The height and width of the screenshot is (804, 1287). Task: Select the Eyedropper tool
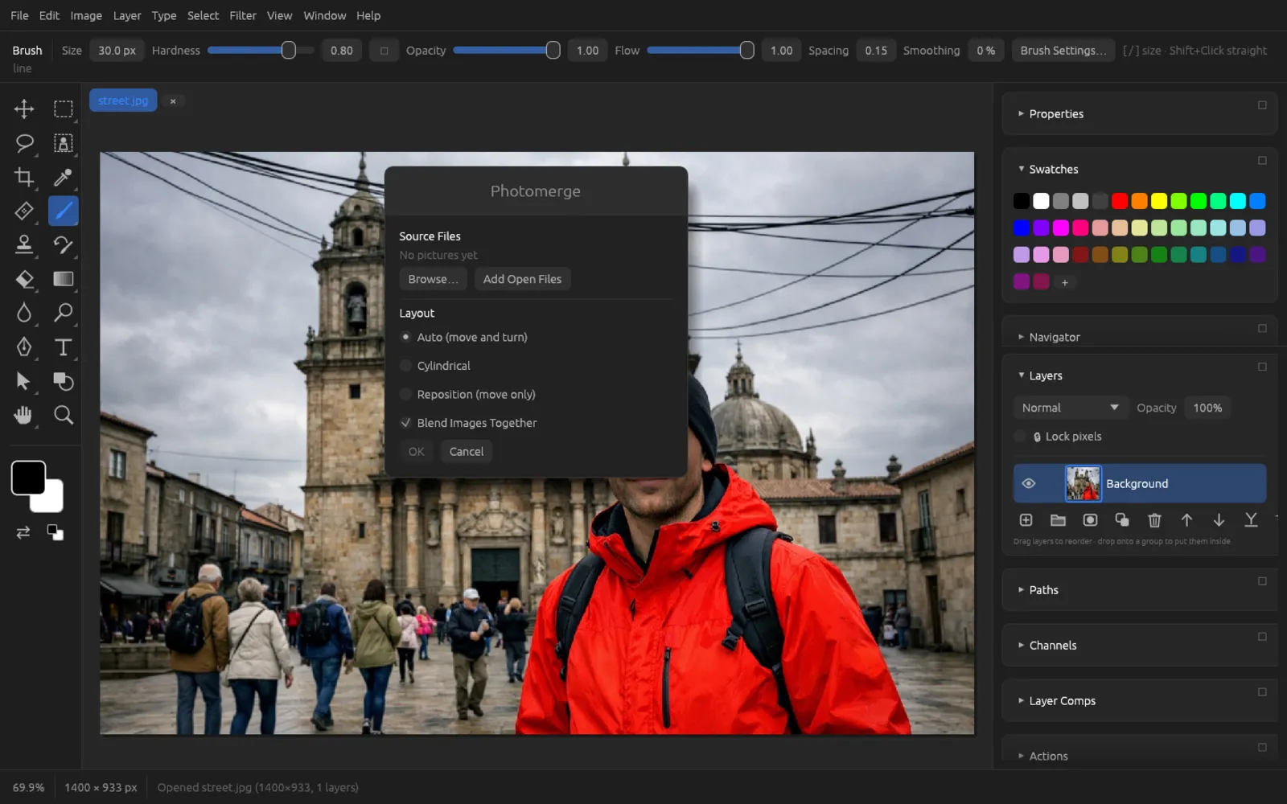(x=63, y=177)
